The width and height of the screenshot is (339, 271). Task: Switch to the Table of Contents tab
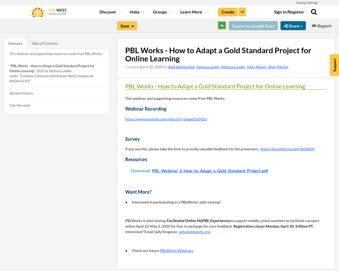[x=44, y=43]
